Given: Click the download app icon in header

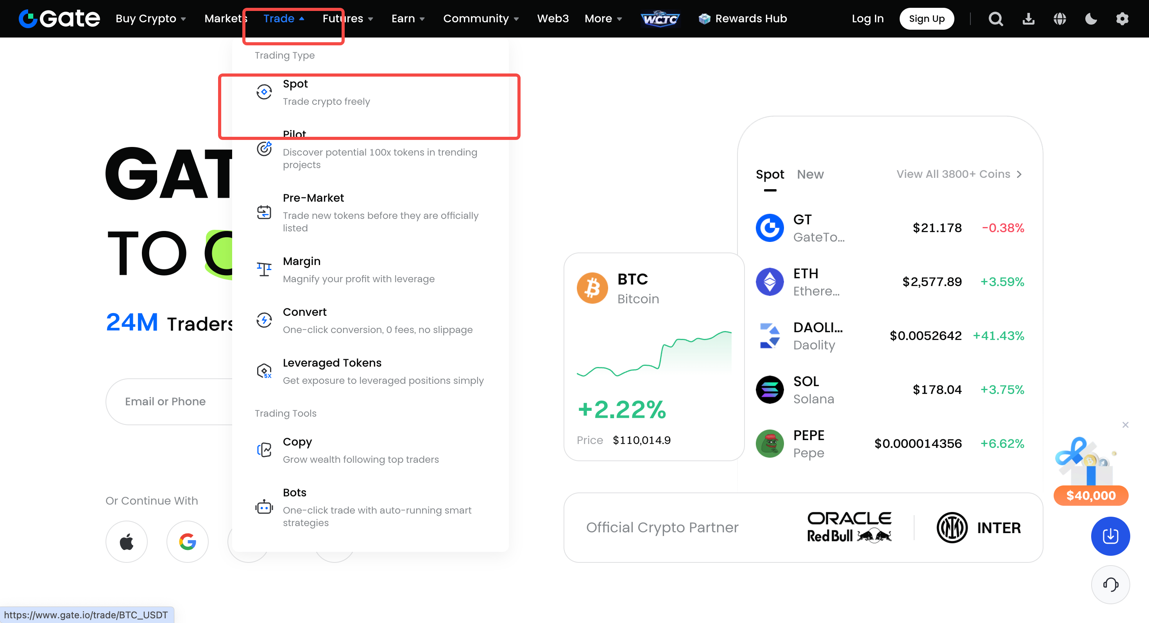Looking at the screenshot, I should (x=1028, y=19).
